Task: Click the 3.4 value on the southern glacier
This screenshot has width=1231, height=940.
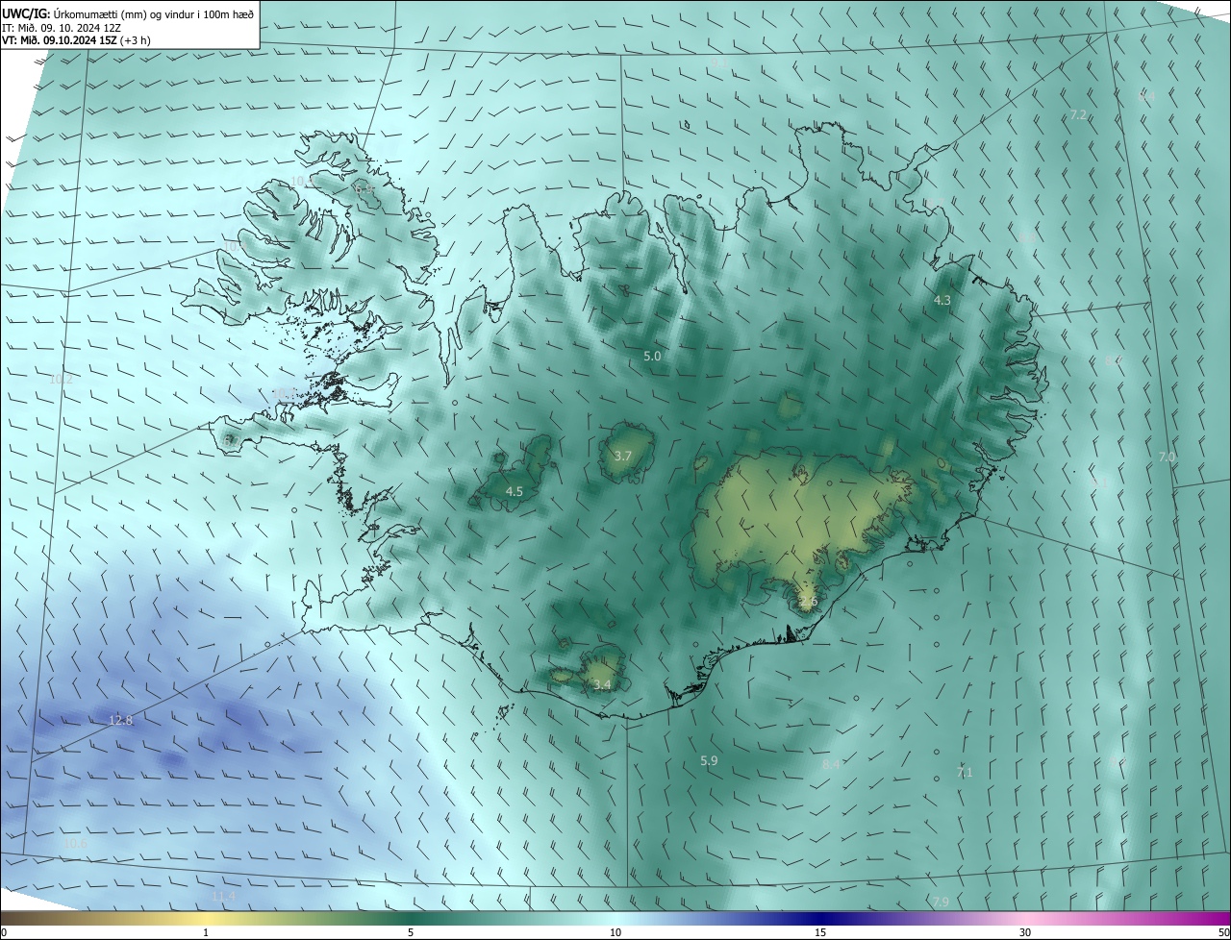Action: [x=602, y=685]
